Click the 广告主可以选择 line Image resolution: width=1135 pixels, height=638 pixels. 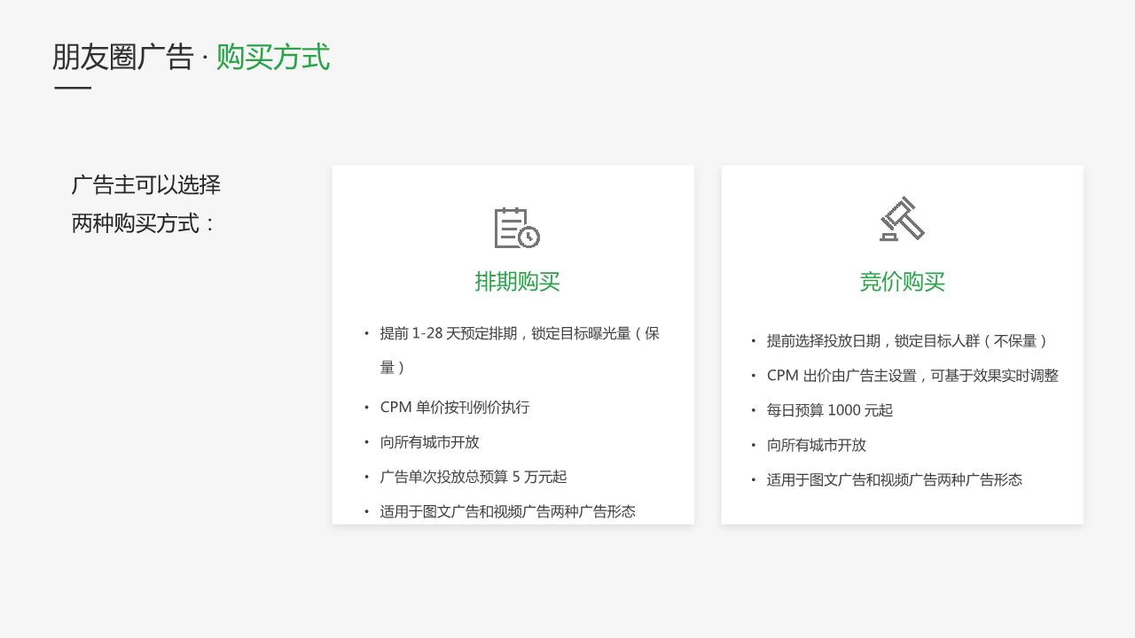click(x=146, y=185)
